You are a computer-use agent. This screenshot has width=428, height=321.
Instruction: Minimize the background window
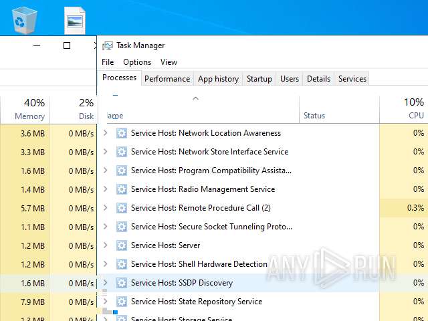[x=37, y=45]
